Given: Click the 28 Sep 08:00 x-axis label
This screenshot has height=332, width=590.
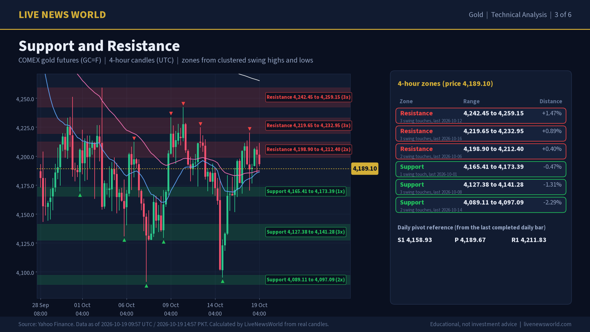Looking at the screenshot, I should (x=41, y=309).
